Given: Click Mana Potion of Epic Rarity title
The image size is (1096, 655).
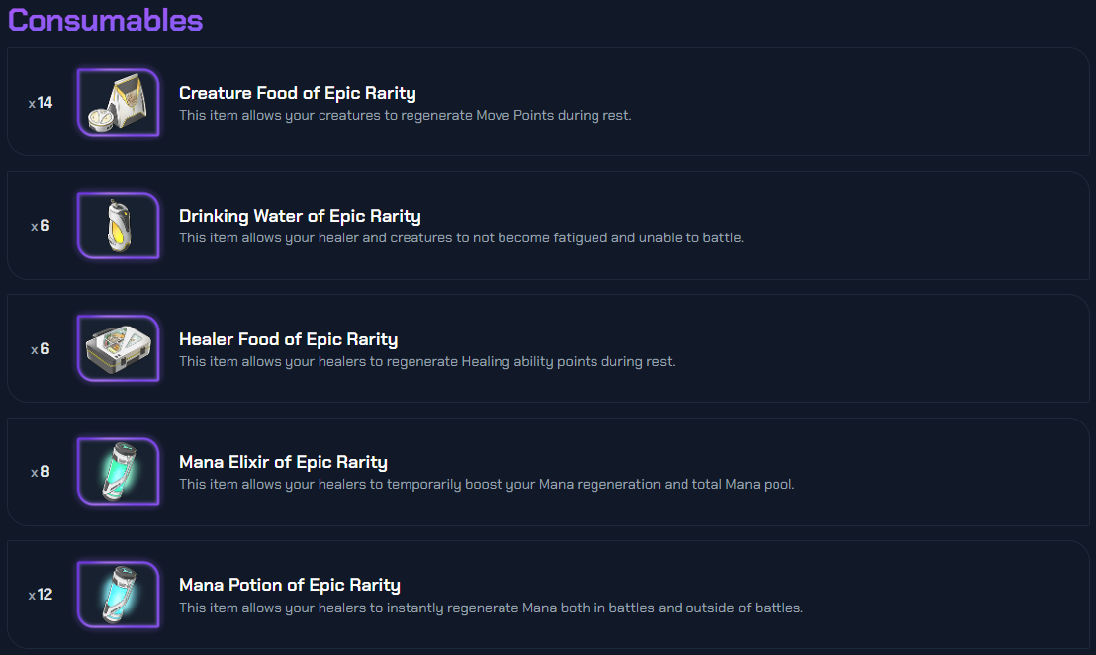Looking at the screenshot, I should coord(289,585).
